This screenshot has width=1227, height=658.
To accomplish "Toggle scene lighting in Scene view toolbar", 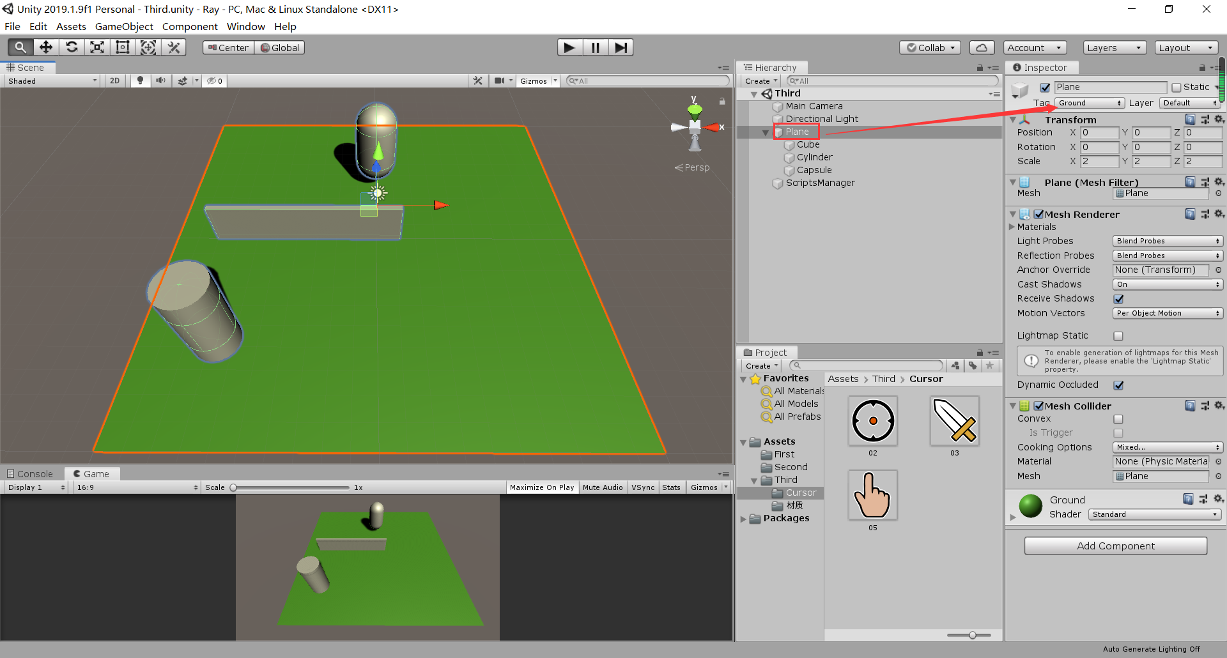I will 140,80.
